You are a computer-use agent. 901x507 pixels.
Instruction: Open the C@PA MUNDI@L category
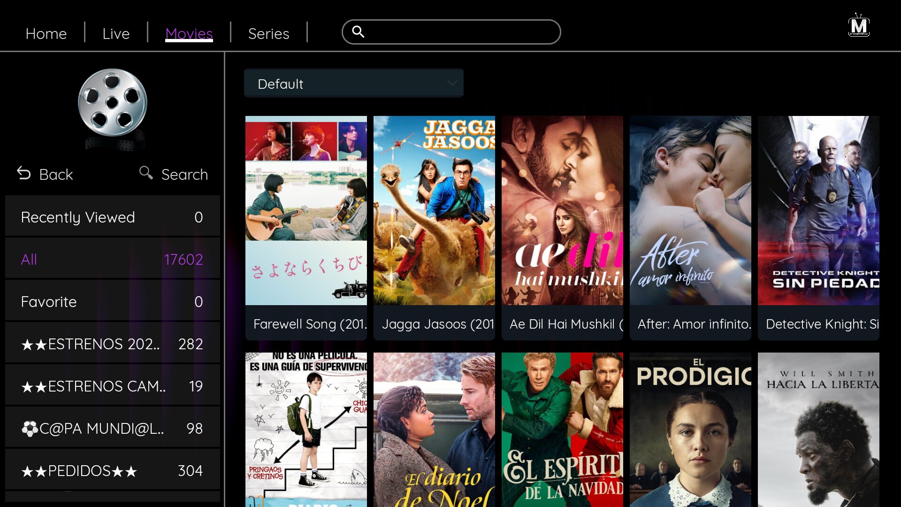pyautogui.click(x=113, y=428)
